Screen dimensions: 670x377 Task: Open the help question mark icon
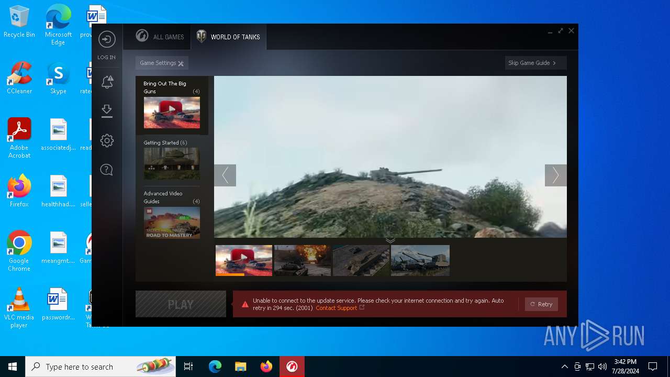click(107, 170)
